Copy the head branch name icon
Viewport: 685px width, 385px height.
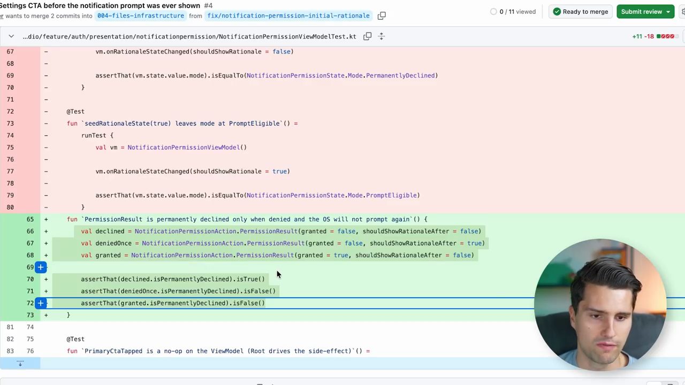tap(382, 16)
